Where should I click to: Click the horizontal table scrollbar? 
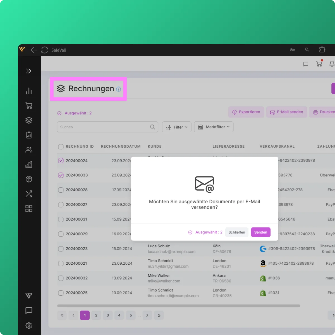(179, 306)
